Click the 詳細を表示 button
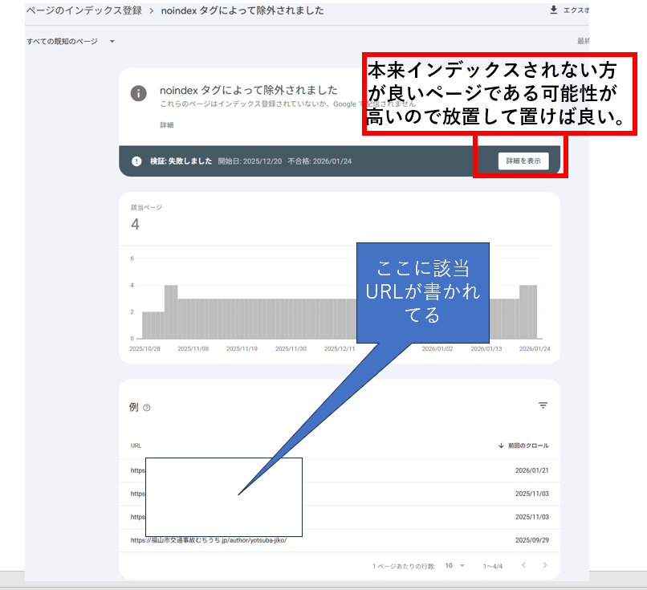This screenshot has height=590, width=647. click(x=524, y=160)
